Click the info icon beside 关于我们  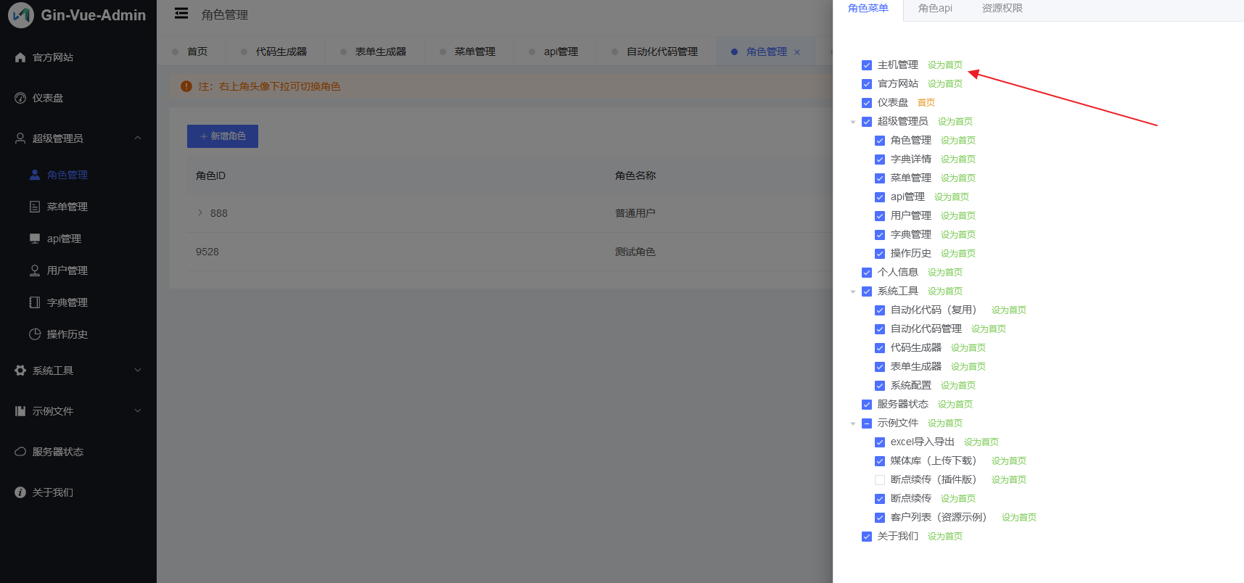coord(20,492)
